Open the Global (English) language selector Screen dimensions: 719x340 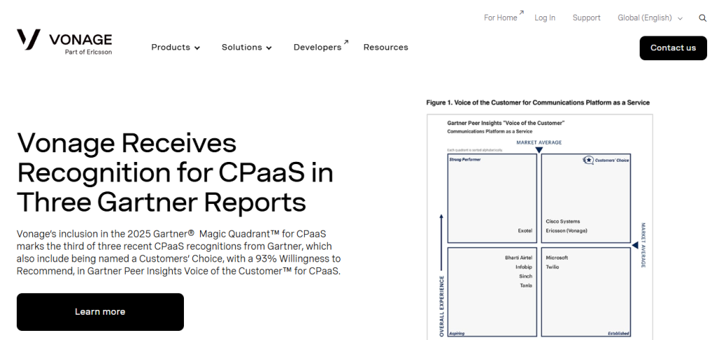point(649,18)
